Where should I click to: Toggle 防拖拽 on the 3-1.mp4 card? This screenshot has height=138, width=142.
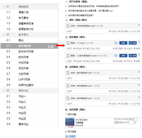[x=74, y=48]
